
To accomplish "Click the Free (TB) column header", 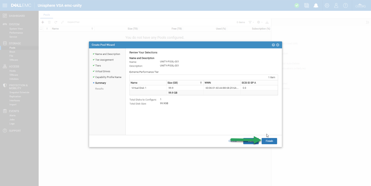I will tap(177, 29).
